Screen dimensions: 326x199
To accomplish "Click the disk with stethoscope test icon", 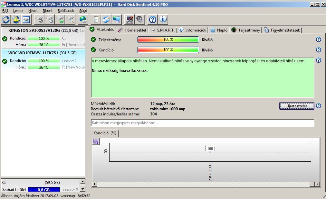I will (39, 20).
